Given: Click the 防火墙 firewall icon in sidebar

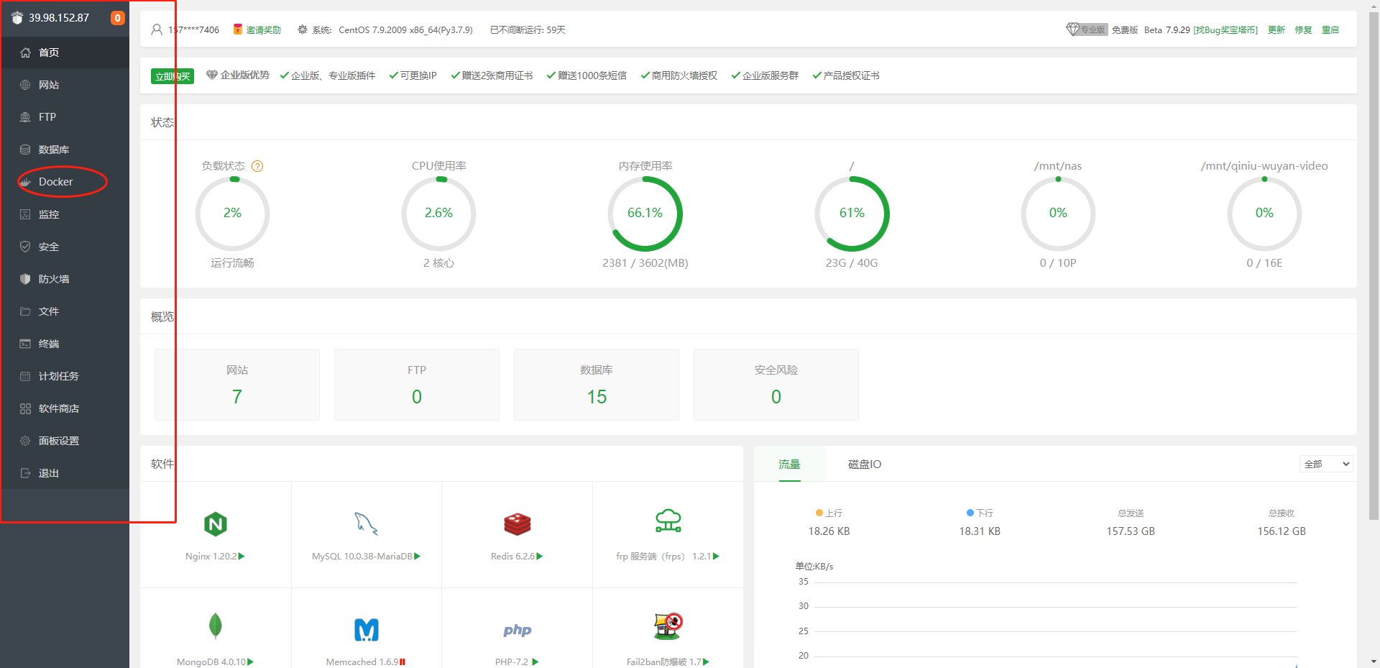Looking at the screenshot, I should [25, 279].
